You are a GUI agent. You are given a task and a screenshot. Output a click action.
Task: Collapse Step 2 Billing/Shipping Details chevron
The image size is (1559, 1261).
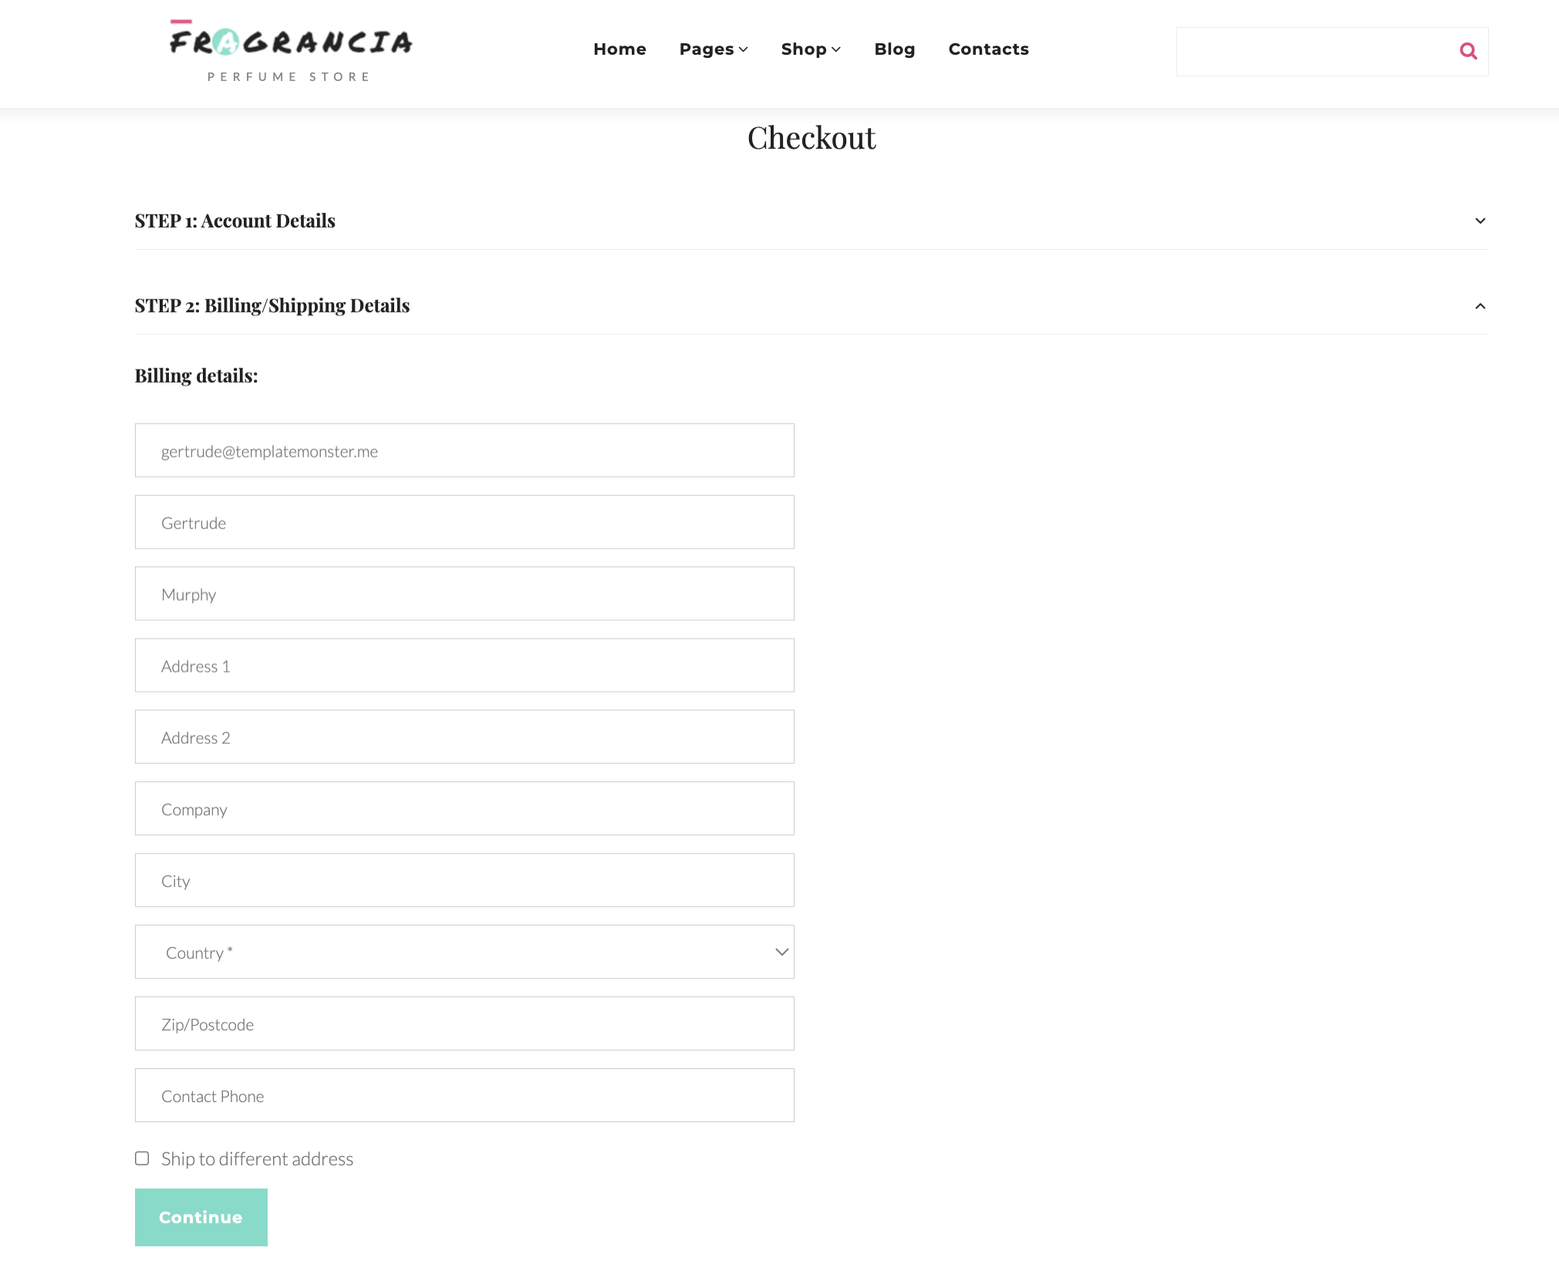1480,306
